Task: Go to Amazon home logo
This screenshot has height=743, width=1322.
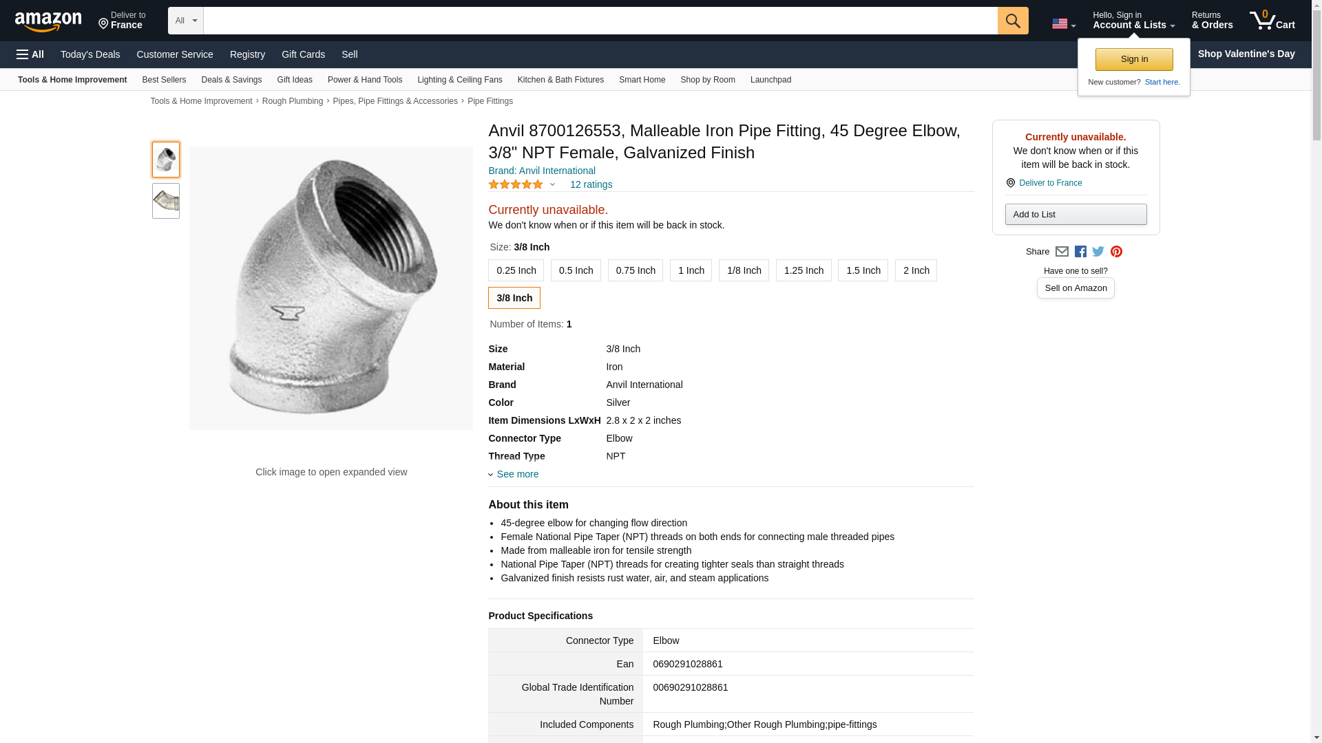Action: 48,21
